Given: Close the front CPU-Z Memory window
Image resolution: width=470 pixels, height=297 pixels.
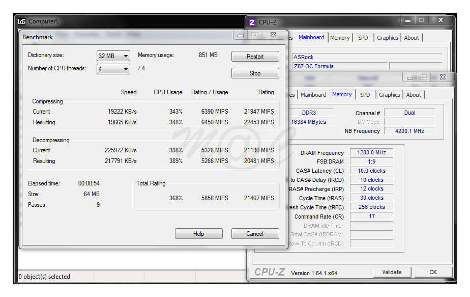Looking at the screenshot, I should pyautogui.click(x=443, y=77).
